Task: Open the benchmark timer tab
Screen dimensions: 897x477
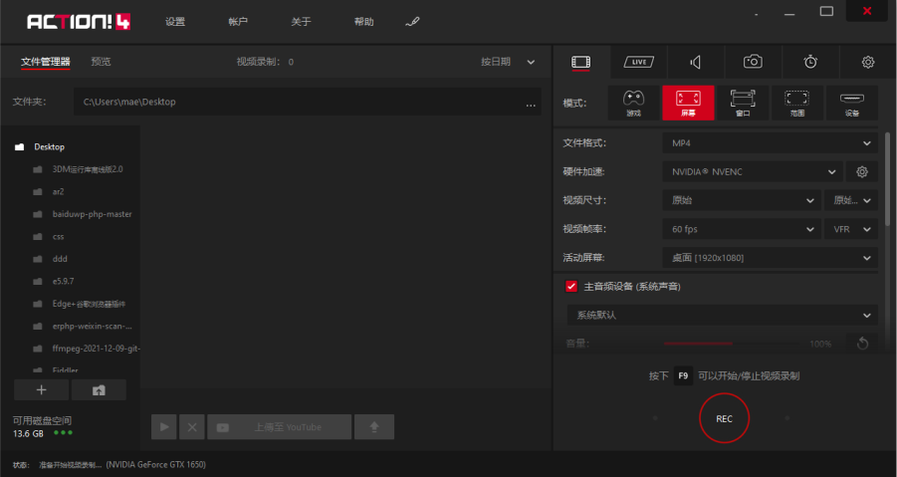Action: click(810, 62)
